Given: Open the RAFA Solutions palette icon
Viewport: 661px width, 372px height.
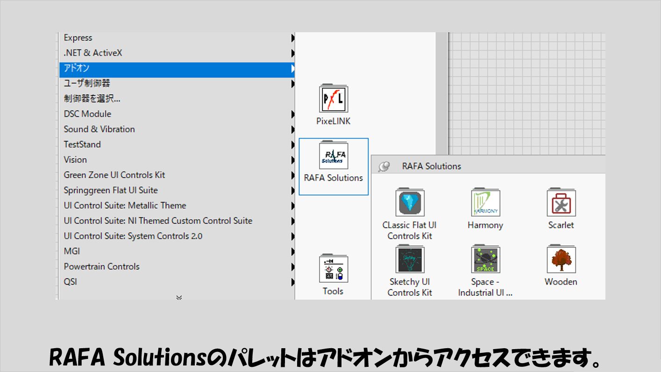Looking at the screenshot, I should coord(334,156).
